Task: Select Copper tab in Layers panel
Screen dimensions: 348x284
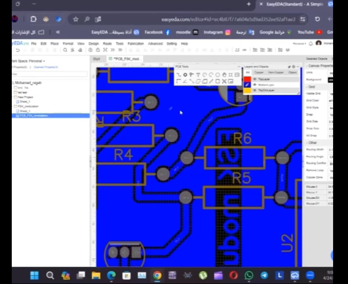Action: click(259, 73)
